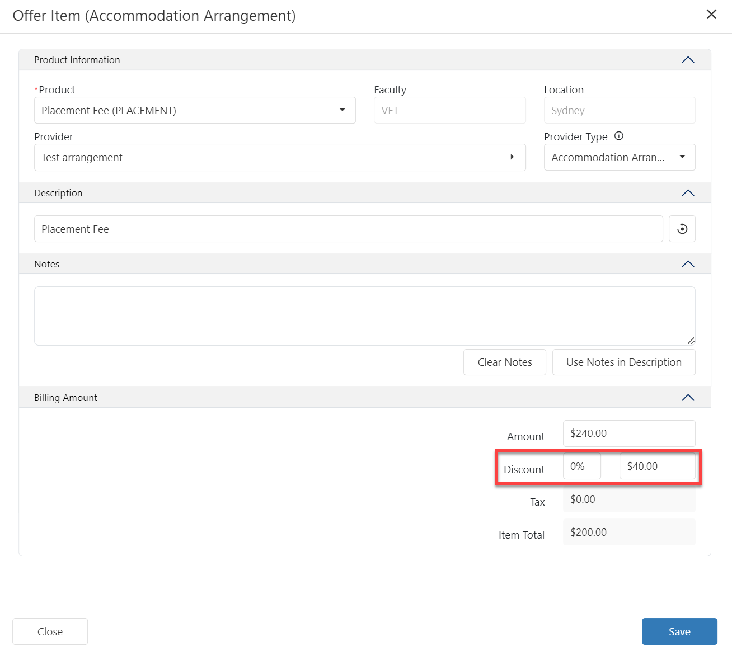Collapse the Description section chevron
732x656 pixels.
click(688, 193)
